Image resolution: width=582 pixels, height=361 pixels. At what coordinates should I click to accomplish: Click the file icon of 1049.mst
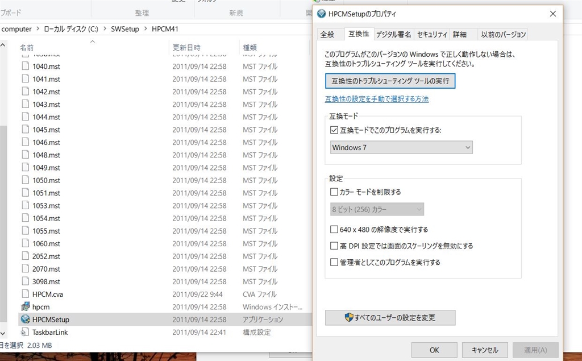(x=25, y=167)
